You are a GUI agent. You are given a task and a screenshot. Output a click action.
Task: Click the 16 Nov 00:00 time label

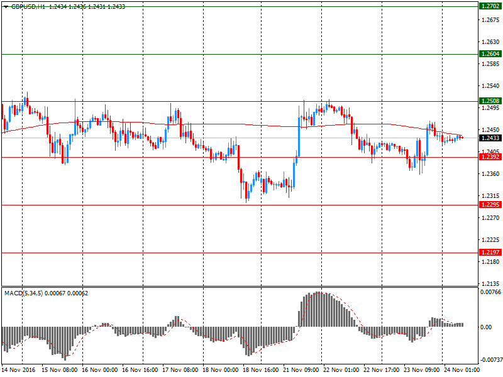[x=100, y=369]
